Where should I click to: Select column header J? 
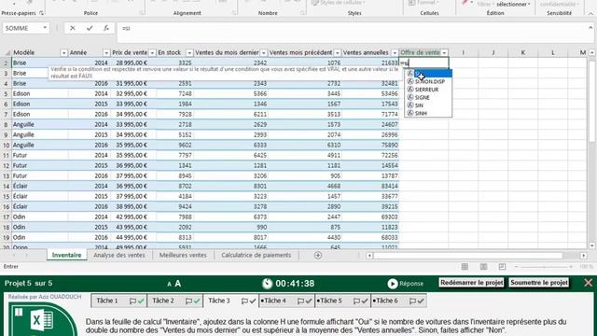click(493, 52)
